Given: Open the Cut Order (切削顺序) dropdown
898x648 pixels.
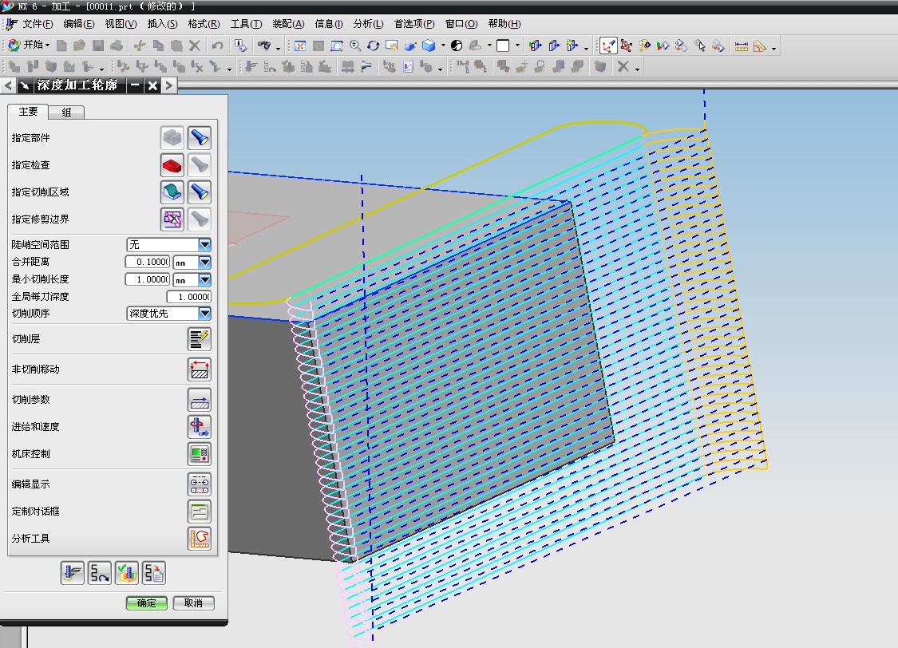Looking at the screenshot, I should (204, 313).
